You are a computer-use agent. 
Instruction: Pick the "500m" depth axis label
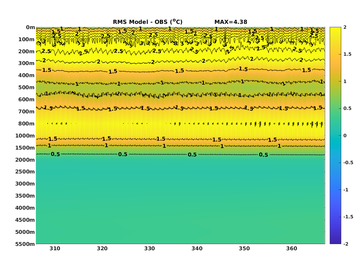(27, 88)
